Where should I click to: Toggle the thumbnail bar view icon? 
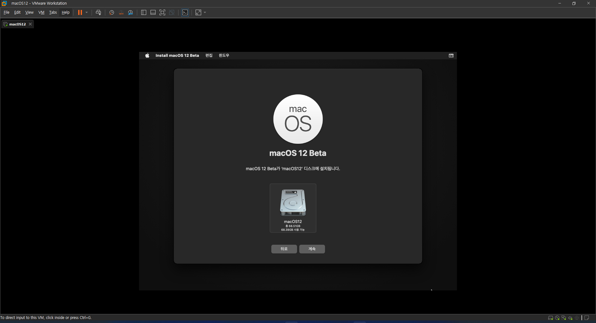153,12
